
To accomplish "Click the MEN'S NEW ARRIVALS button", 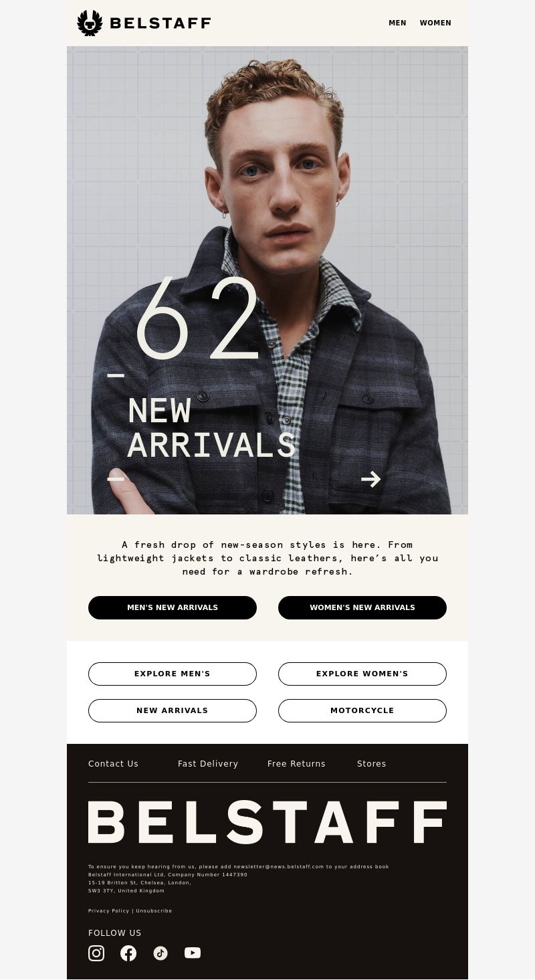I will click(173, 607).
